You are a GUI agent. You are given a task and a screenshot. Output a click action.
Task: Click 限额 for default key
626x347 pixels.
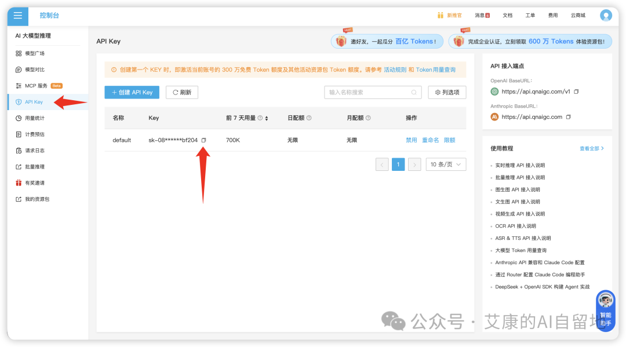450,140
